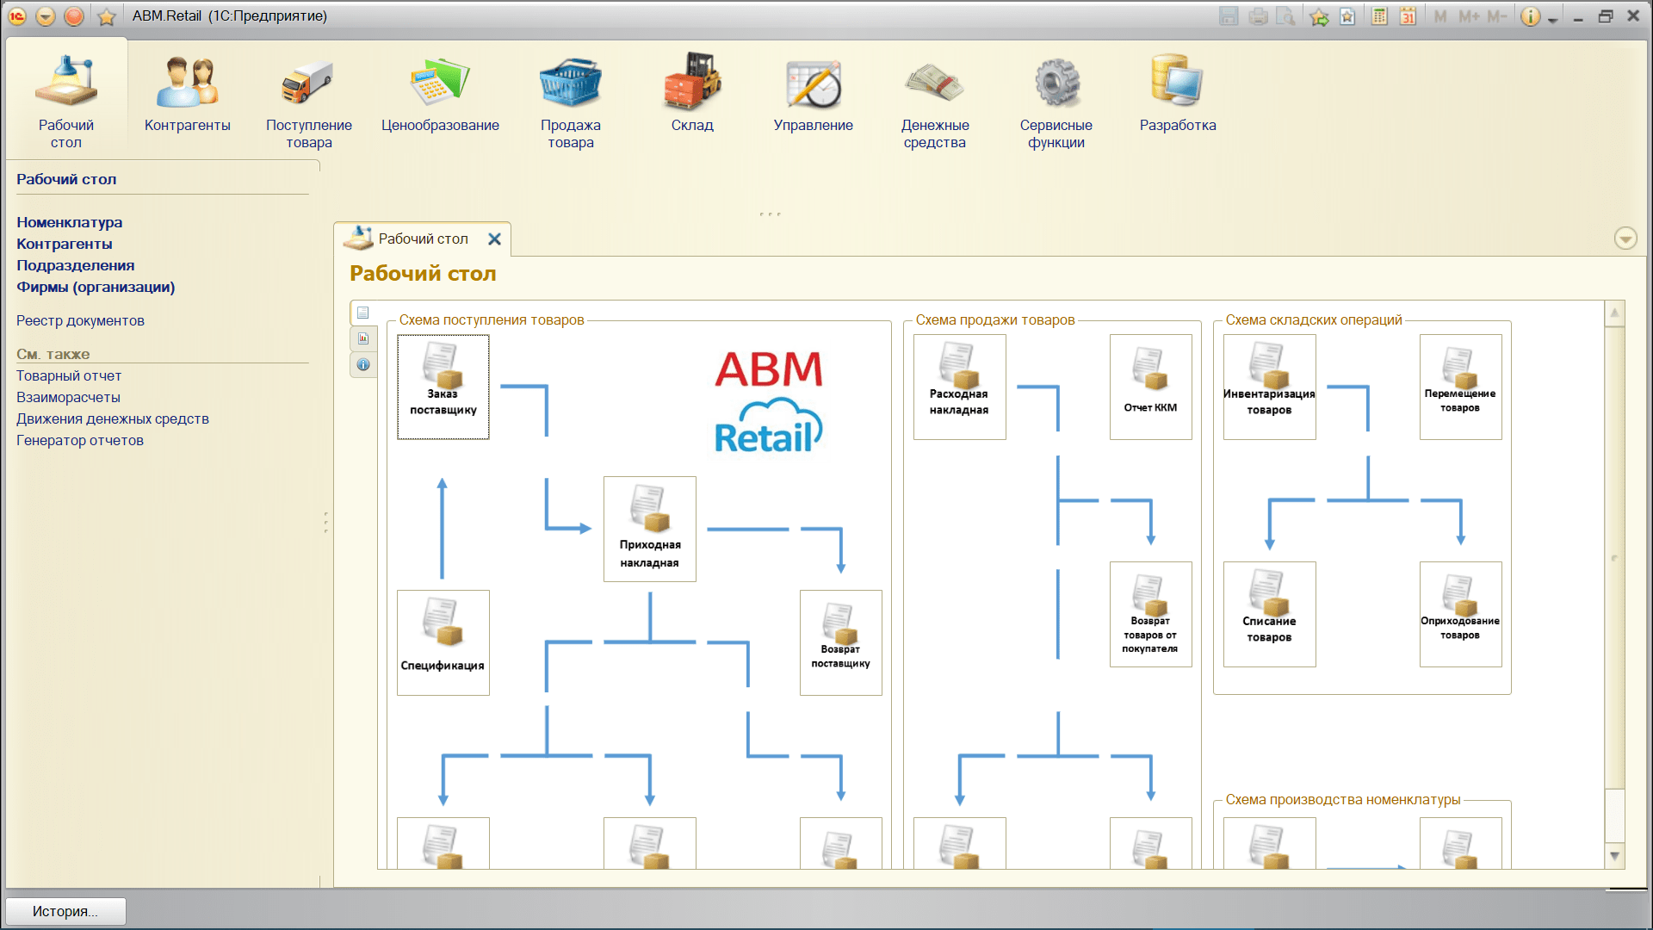Image resolution: width=1653 pixels, height=930 pixels.
Task: Open the calculator toolbar icon
Action: (x=1379, y=16)
